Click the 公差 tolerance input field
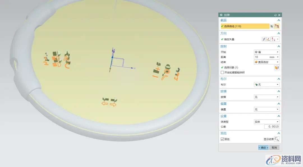 [x=272, y=127]
